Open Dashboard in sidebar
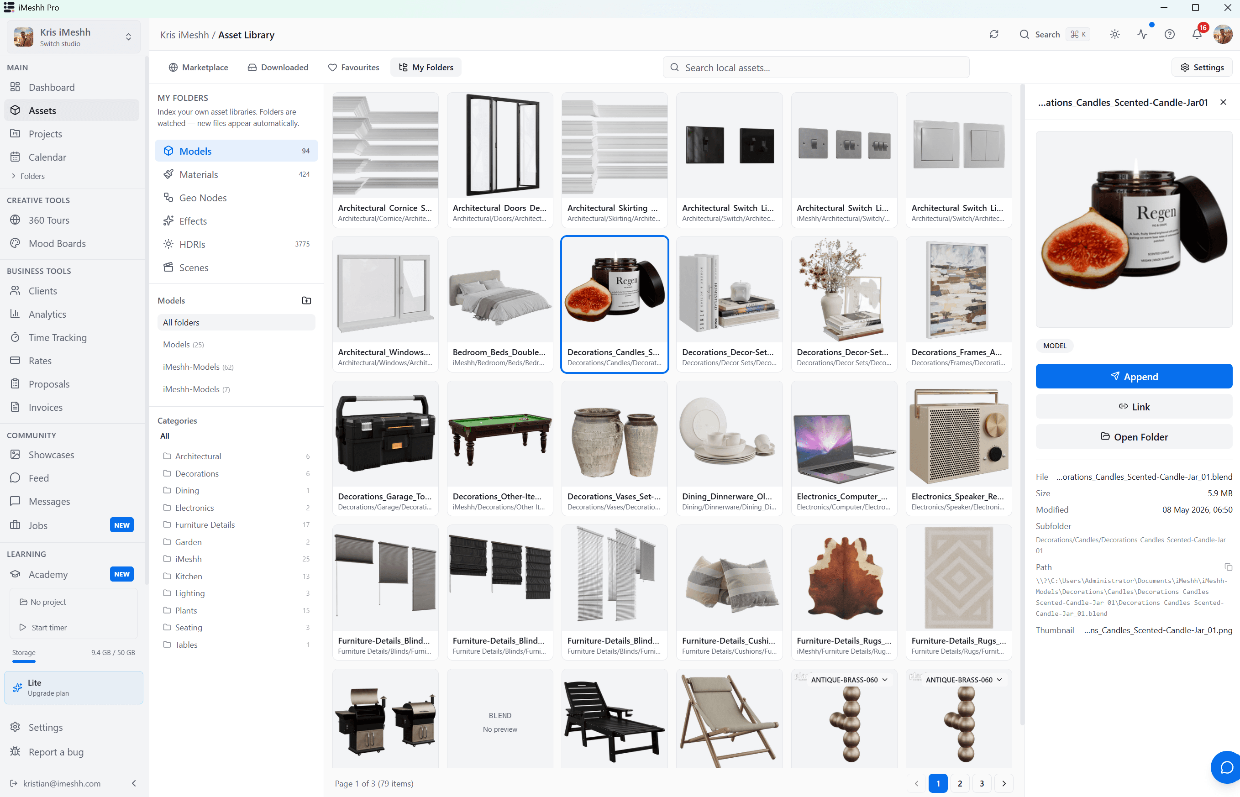The width and height of the screenshot is (1240, 797). pos(72,87)
